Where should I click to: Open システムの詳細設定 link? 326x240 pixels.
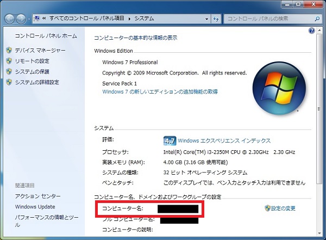click(37, 82)
